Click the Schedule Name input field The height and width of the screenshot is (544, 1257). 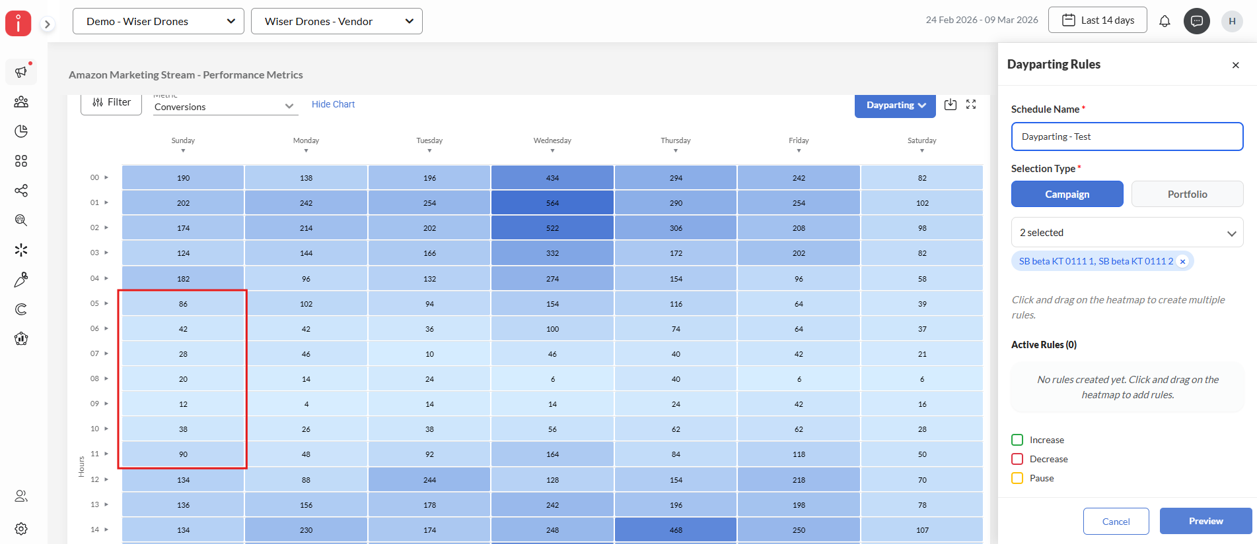pos(1127,136)
